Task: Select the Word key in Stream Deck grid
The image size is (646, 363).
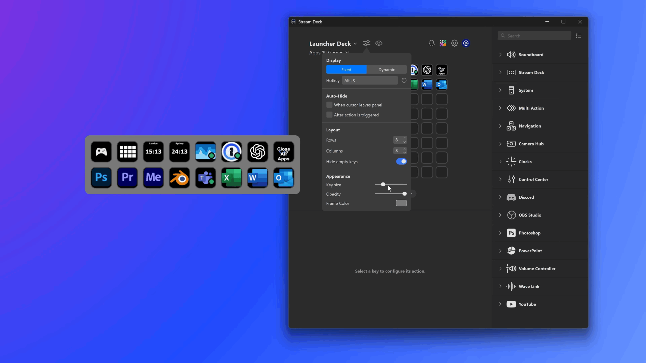Action: [x=427, y=84]
